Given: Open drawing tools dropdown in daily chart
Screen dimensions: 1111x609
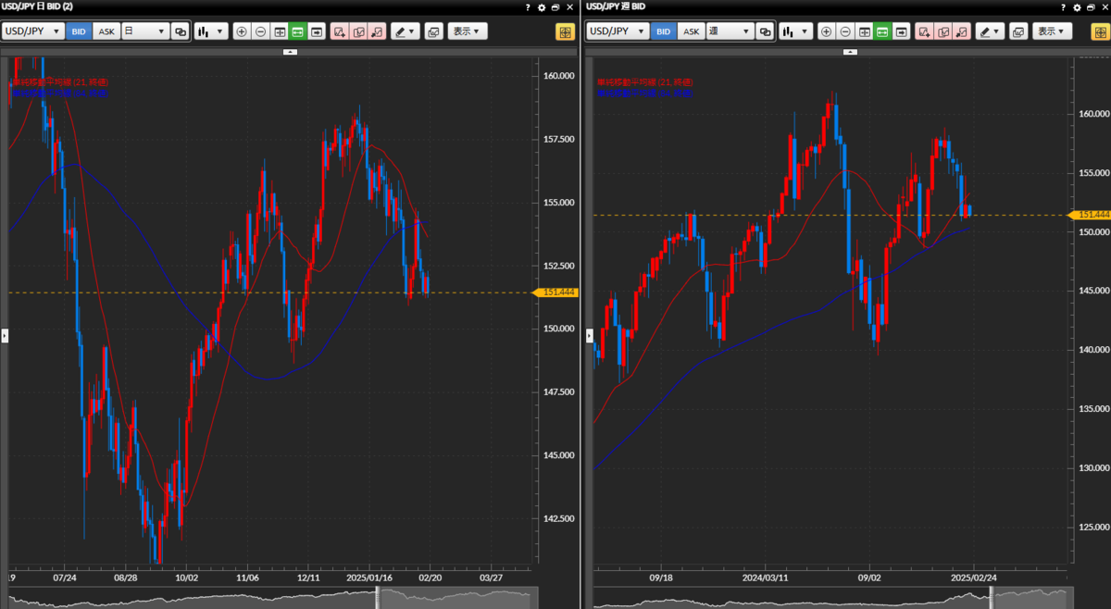Looking at the screenshot, I should 406,31.
